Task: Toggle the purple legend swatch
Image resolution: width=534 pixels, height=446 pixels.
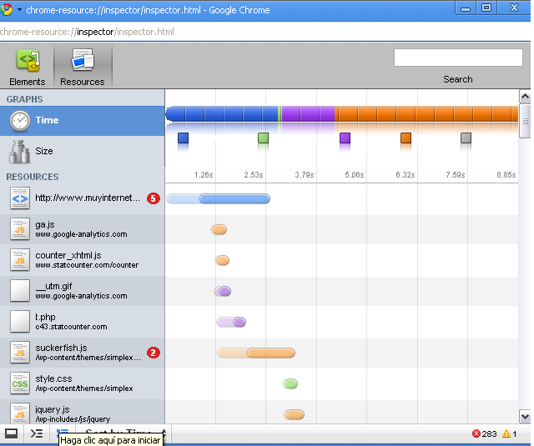Action: [345, 138]
